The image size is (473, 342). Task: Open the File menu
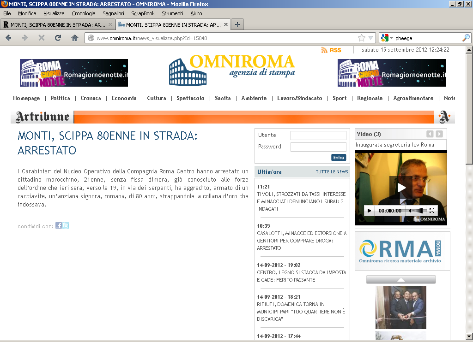tap(7, 13)
